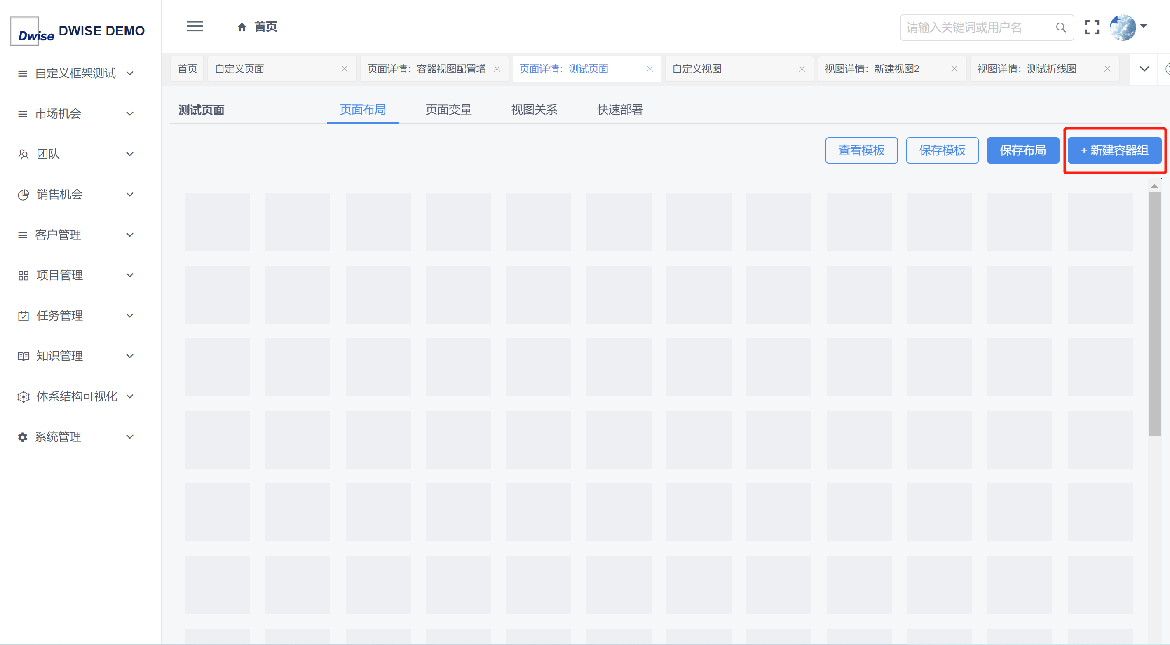Click the 测试页面 page title
This screenshot has width=1170, height=645.
click(x=201, y=110)
